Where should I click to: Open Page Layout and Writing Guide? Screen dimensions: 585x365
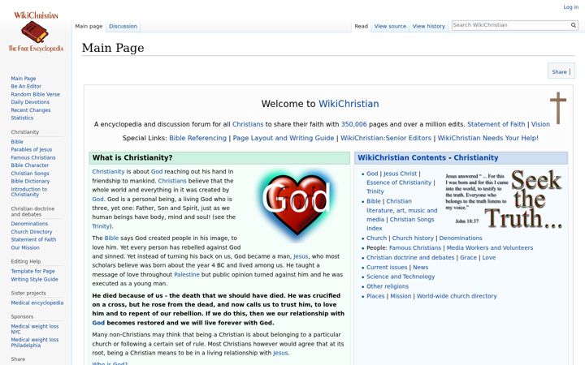(284, 138)
